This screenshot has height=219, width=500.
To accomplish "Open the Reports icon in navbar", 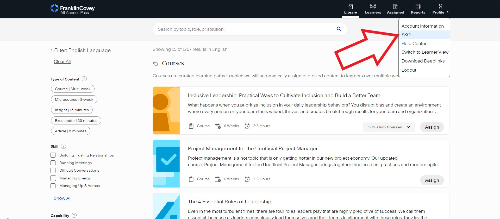I will [418, 7].
